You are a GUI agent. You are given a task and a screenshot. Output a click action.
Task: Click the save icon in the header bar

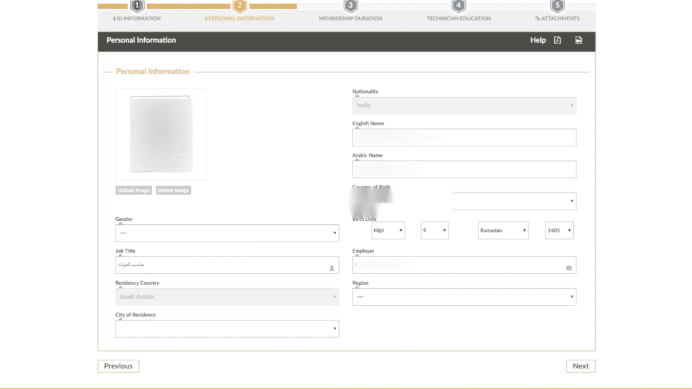(578, 40)
